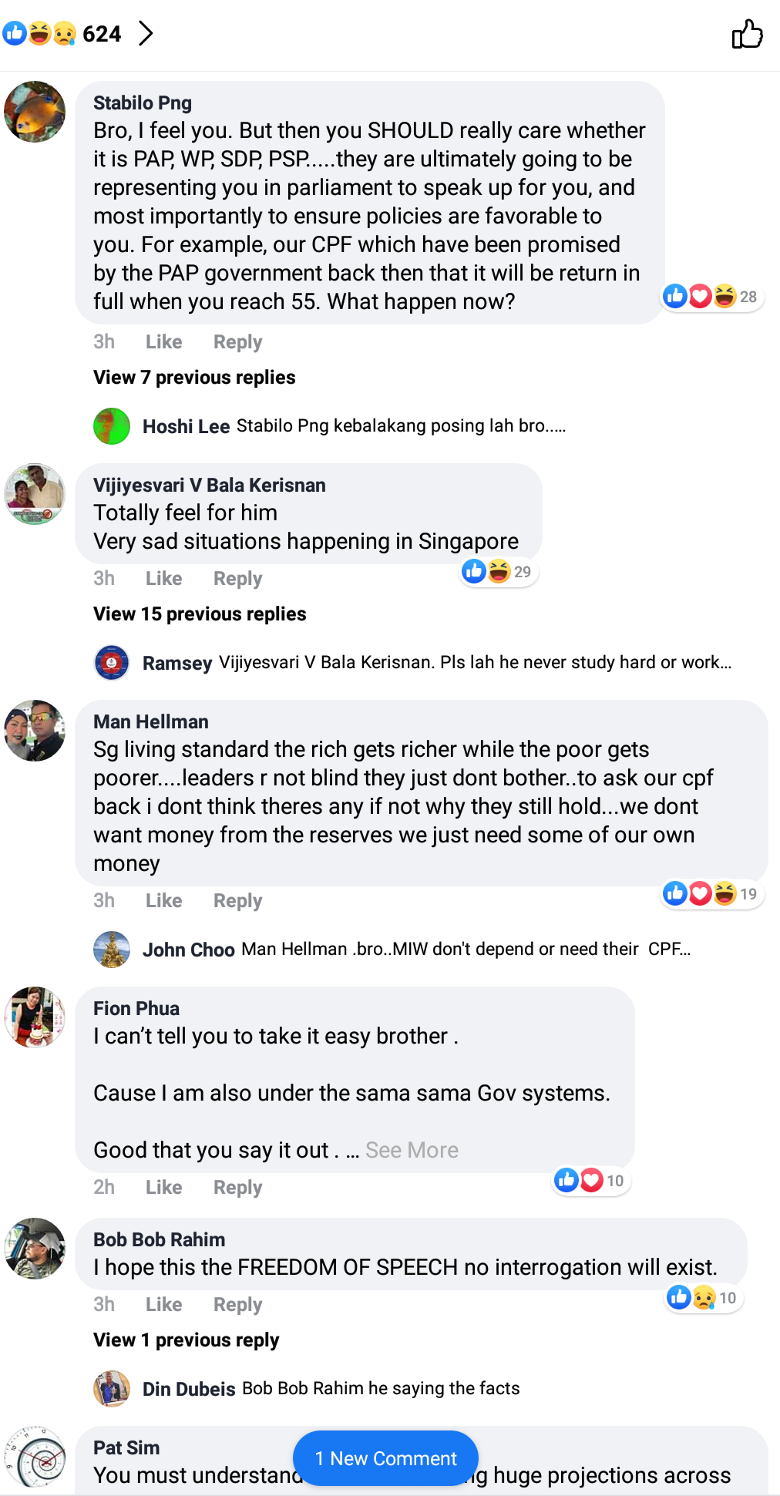View reactions on Man Hellman's comment
Screen dimensions: 780x1496
click(x=711, y=893)
